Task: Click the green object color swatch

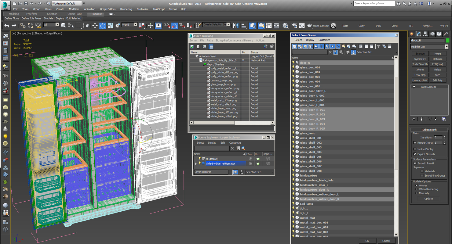Action: pyautogui.click(x=448, y=41)
